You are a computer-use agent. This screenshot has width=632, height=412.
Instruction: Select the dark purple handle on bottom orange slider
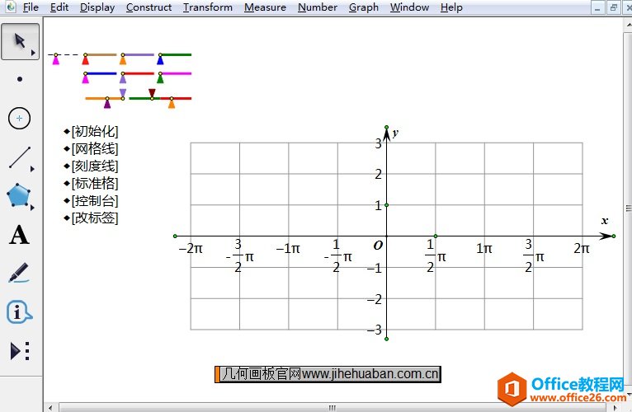point(107,104)
